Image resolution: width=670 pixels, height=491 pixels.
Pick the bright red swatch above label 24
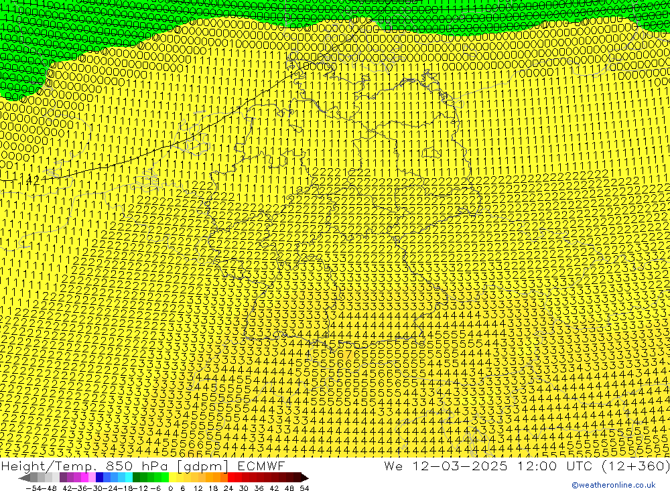[x=231, y=478]
